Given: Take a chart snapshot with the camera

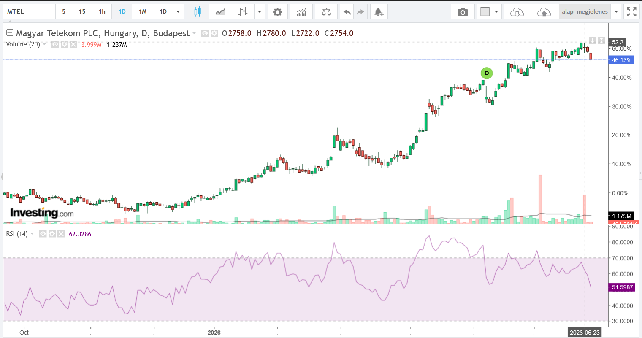Looking at the screenshot, I should 463,12.
